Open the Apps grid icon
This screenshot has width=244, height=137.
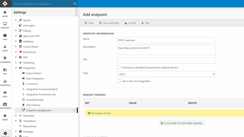(x=5, y=94)
